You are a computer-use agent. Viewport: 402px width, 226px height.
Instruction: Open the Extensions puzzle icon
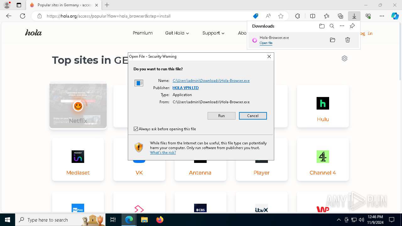[x=297, y=16]
